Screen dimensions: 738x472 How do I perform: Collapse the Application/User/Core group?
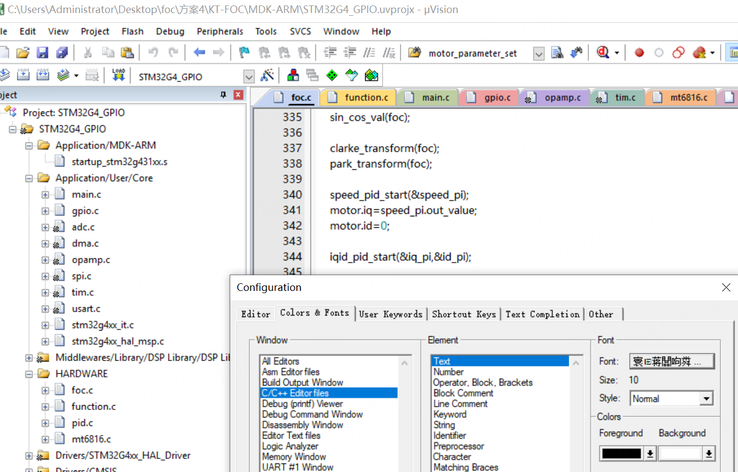(x=28, y=178)
